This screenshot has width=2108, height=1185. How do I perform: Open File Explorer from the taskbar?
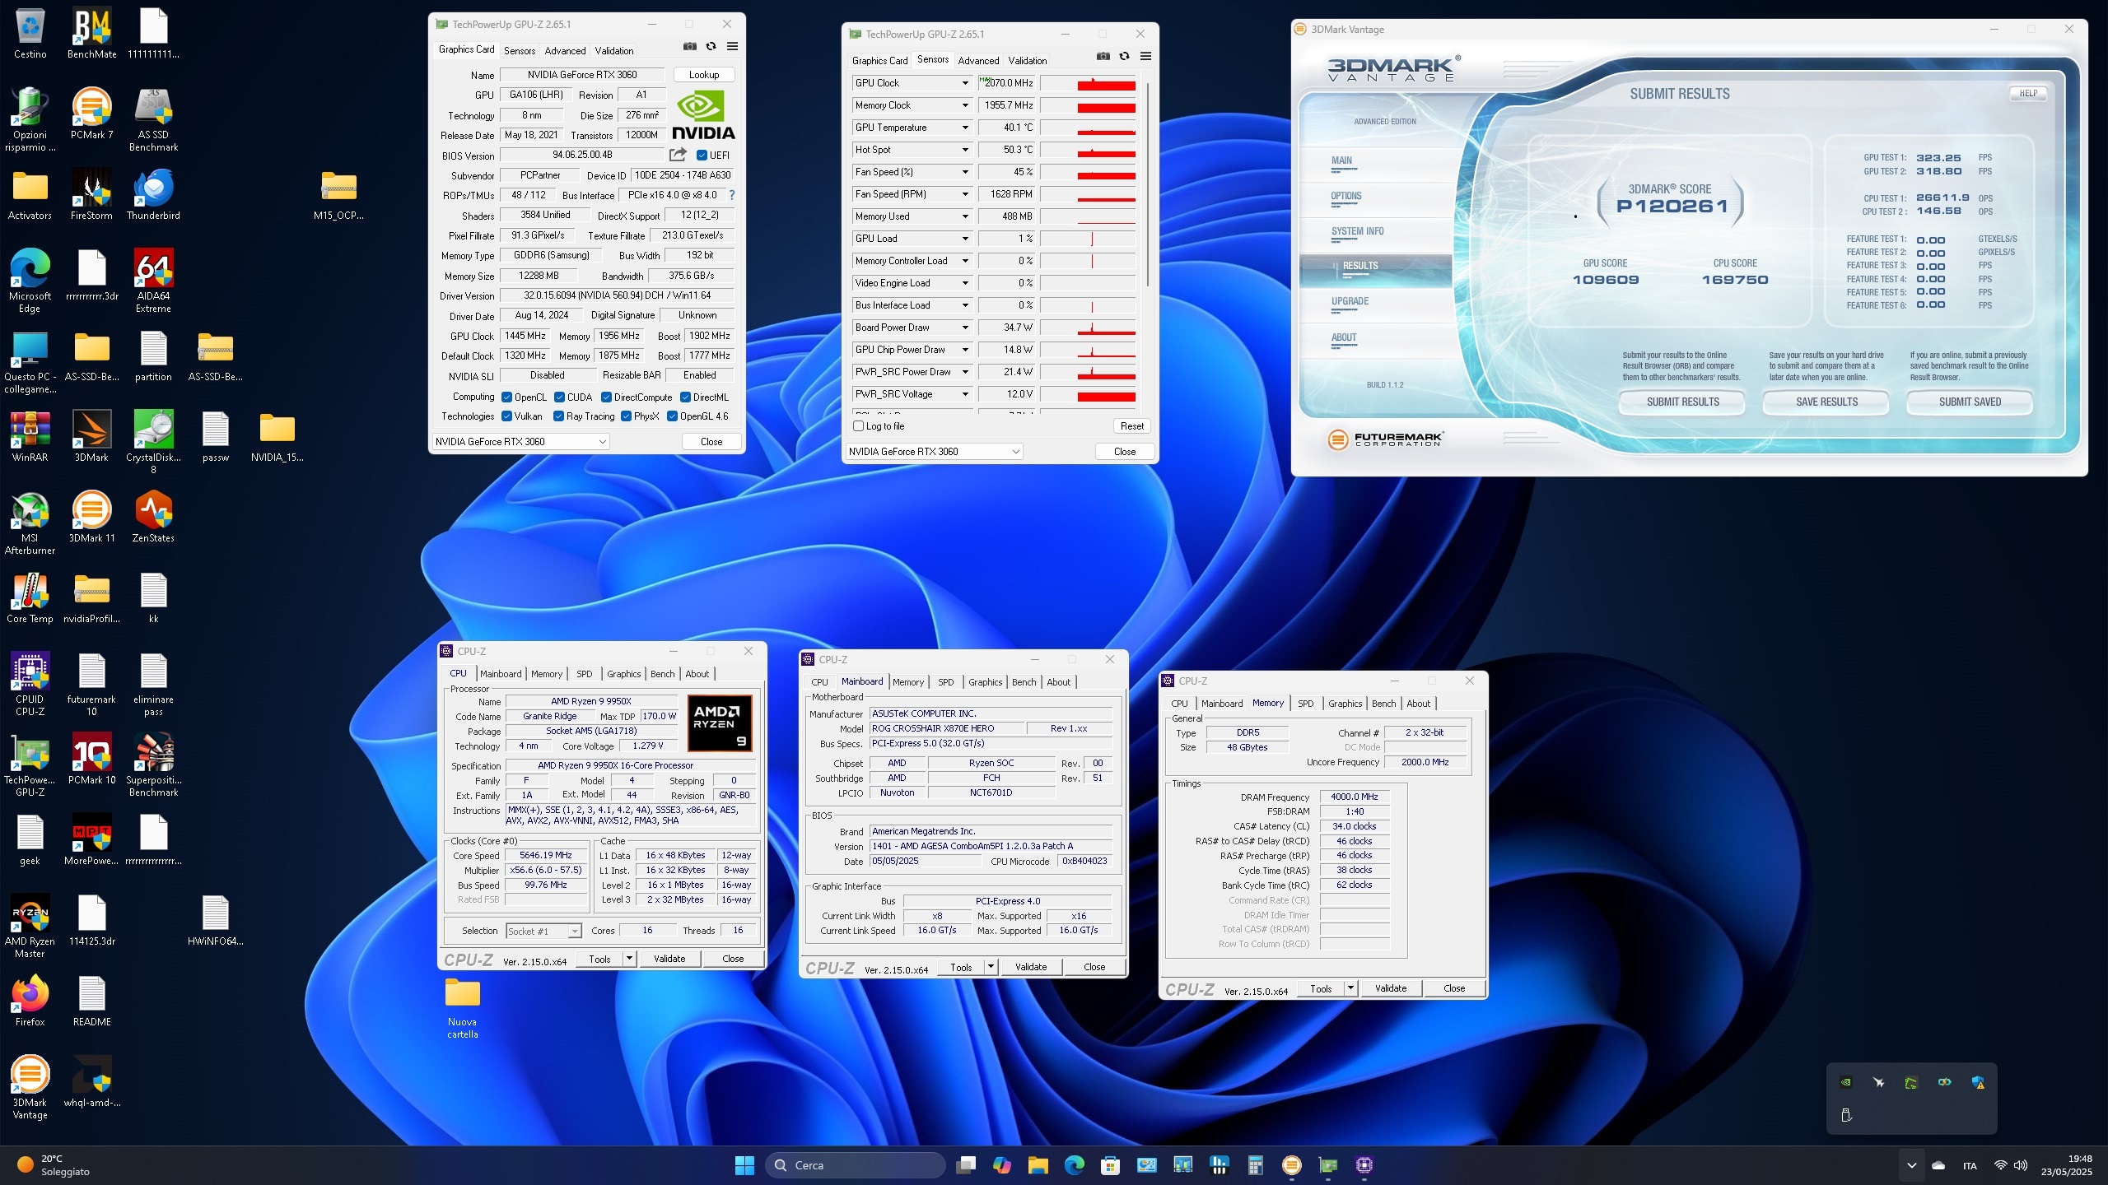coord(1038,1164)
